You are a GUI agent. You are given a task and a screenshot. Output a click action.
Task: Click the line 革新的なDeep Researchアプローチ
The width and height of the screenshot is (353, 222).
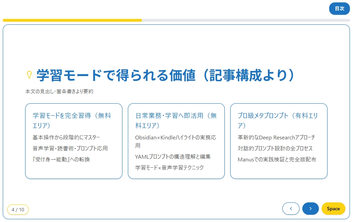point(276,137)
